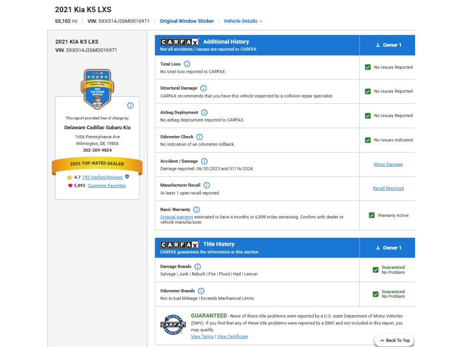The image size is (462, 347).
Task: Click the info icon beside Total Loss
Action: [187, 64]
